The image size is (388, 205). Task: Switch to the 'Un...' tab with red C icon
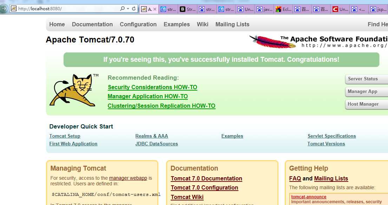pos(341,9)
